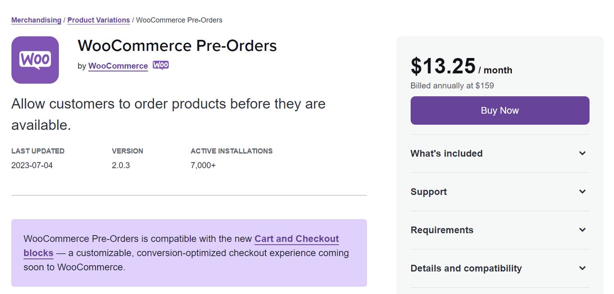Expand Details and compatibility section
The width and height of the screenshot is (614, 294).
click(x=466, y=269)
